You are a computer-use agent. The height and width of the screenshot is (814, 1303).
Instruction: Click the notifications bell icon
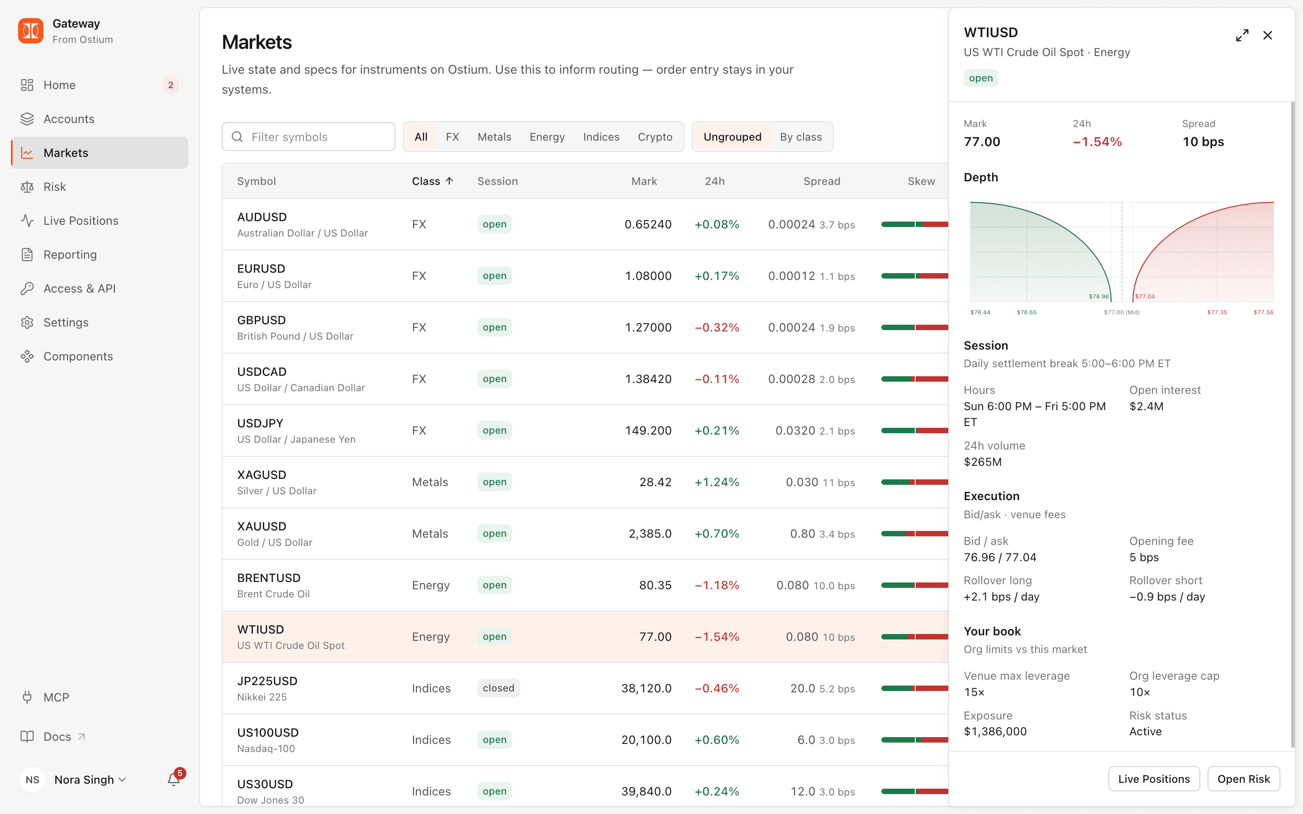coord(173,780)
